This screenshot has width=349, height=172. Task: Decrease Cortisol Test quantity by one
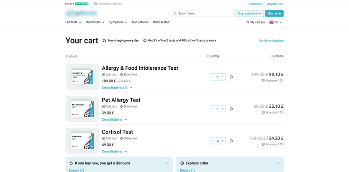pyautogui.click(x=213, y=141)
